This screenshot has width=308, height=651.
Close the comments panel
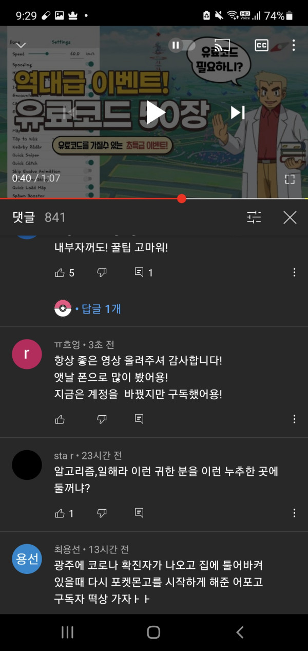pos(290,217)
